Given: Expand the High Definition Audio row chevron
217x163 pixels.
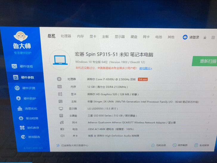Looking at the screenshot, I should pos(206,136).
